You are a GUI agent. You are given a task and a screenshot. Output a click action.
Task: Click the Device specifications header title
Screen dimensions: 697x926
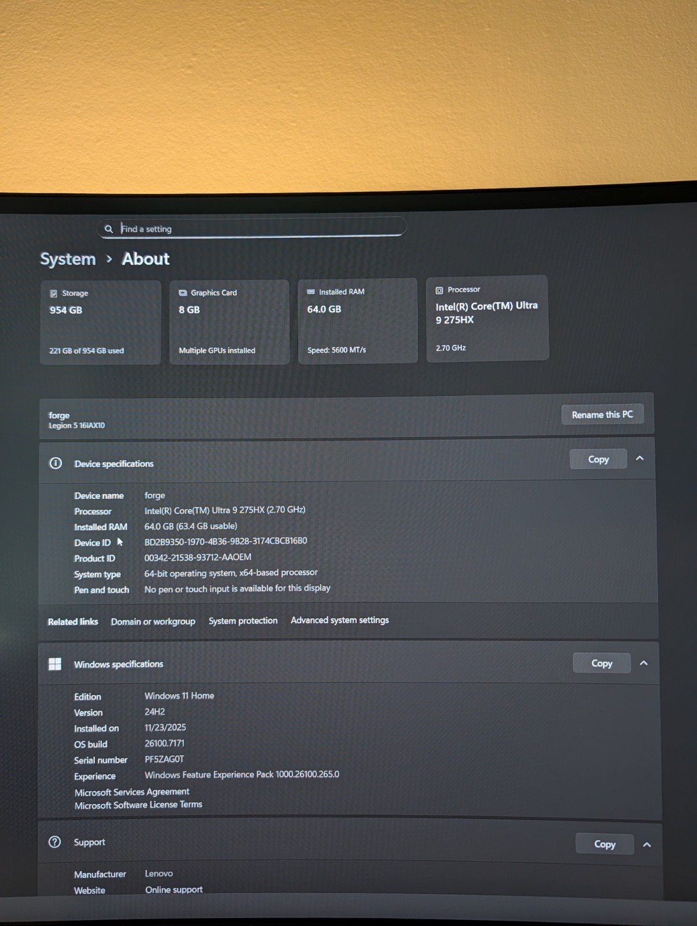(114, 464)
